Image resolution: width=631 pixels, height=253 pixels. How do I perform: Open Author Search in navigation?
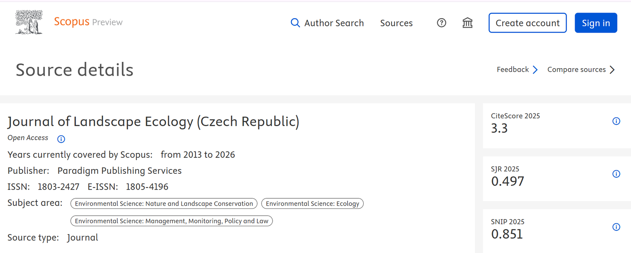point(334,23)
